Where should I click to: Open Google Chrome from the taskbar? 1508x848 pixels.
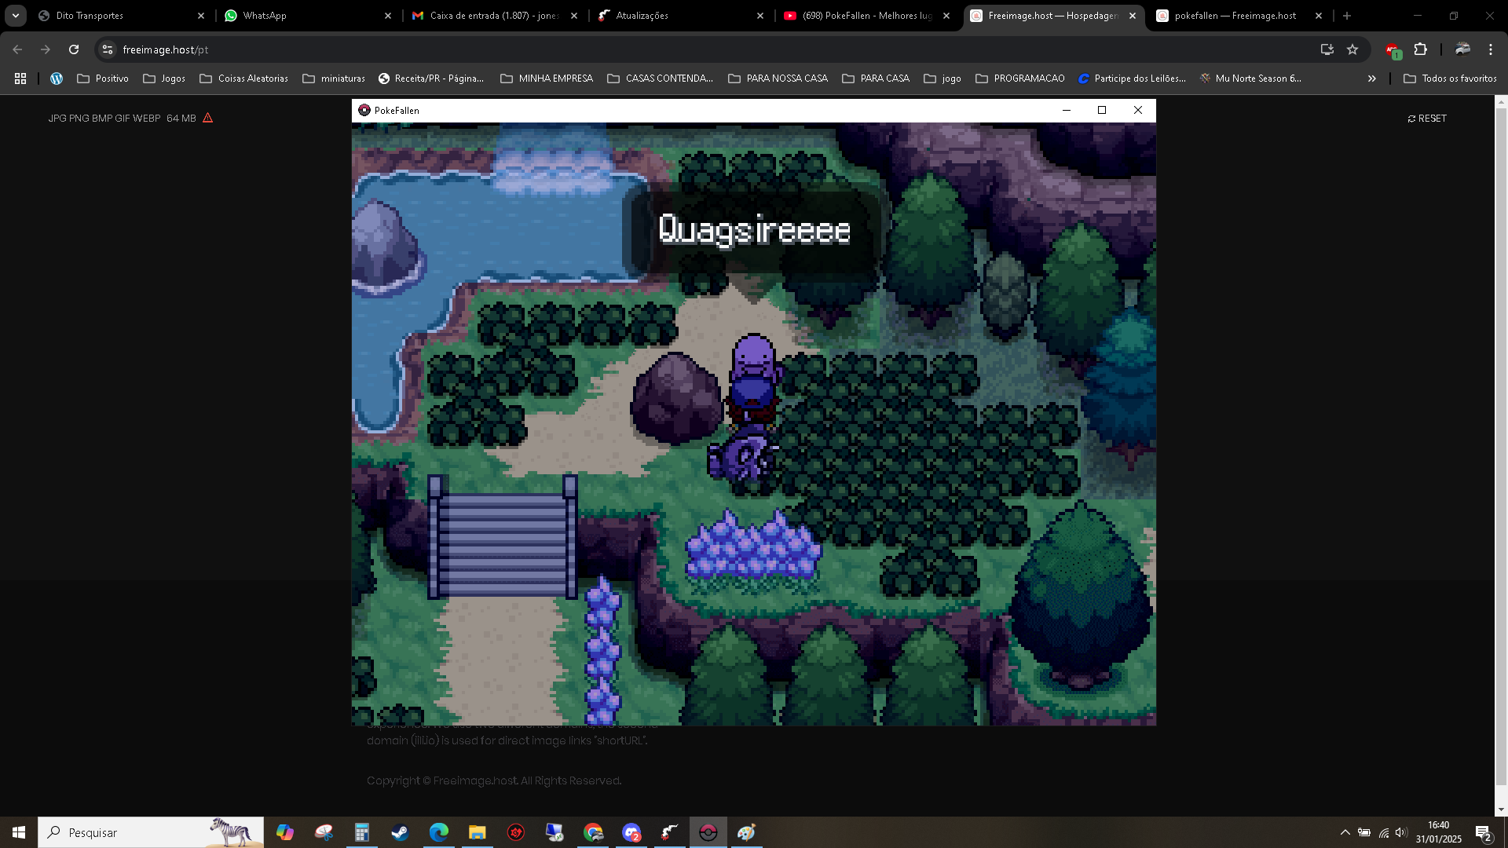click(x=593, y=832)
